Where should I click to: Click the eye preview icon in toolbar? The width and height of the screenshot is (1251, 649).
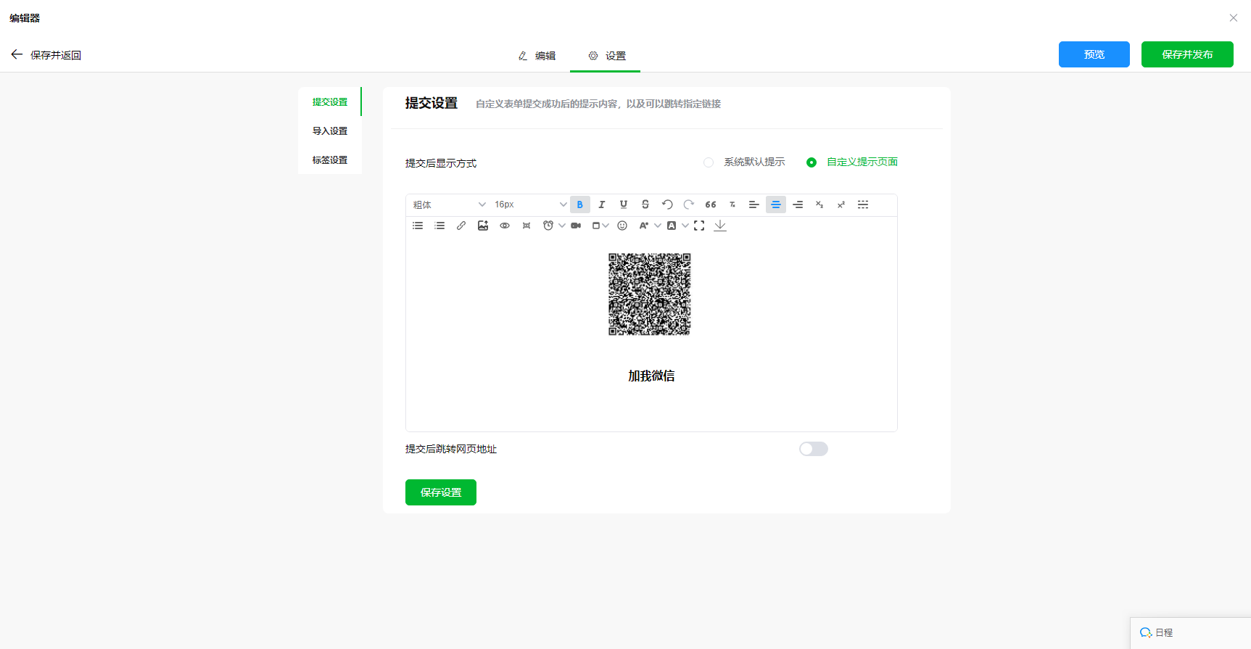[x=505, y=226]
